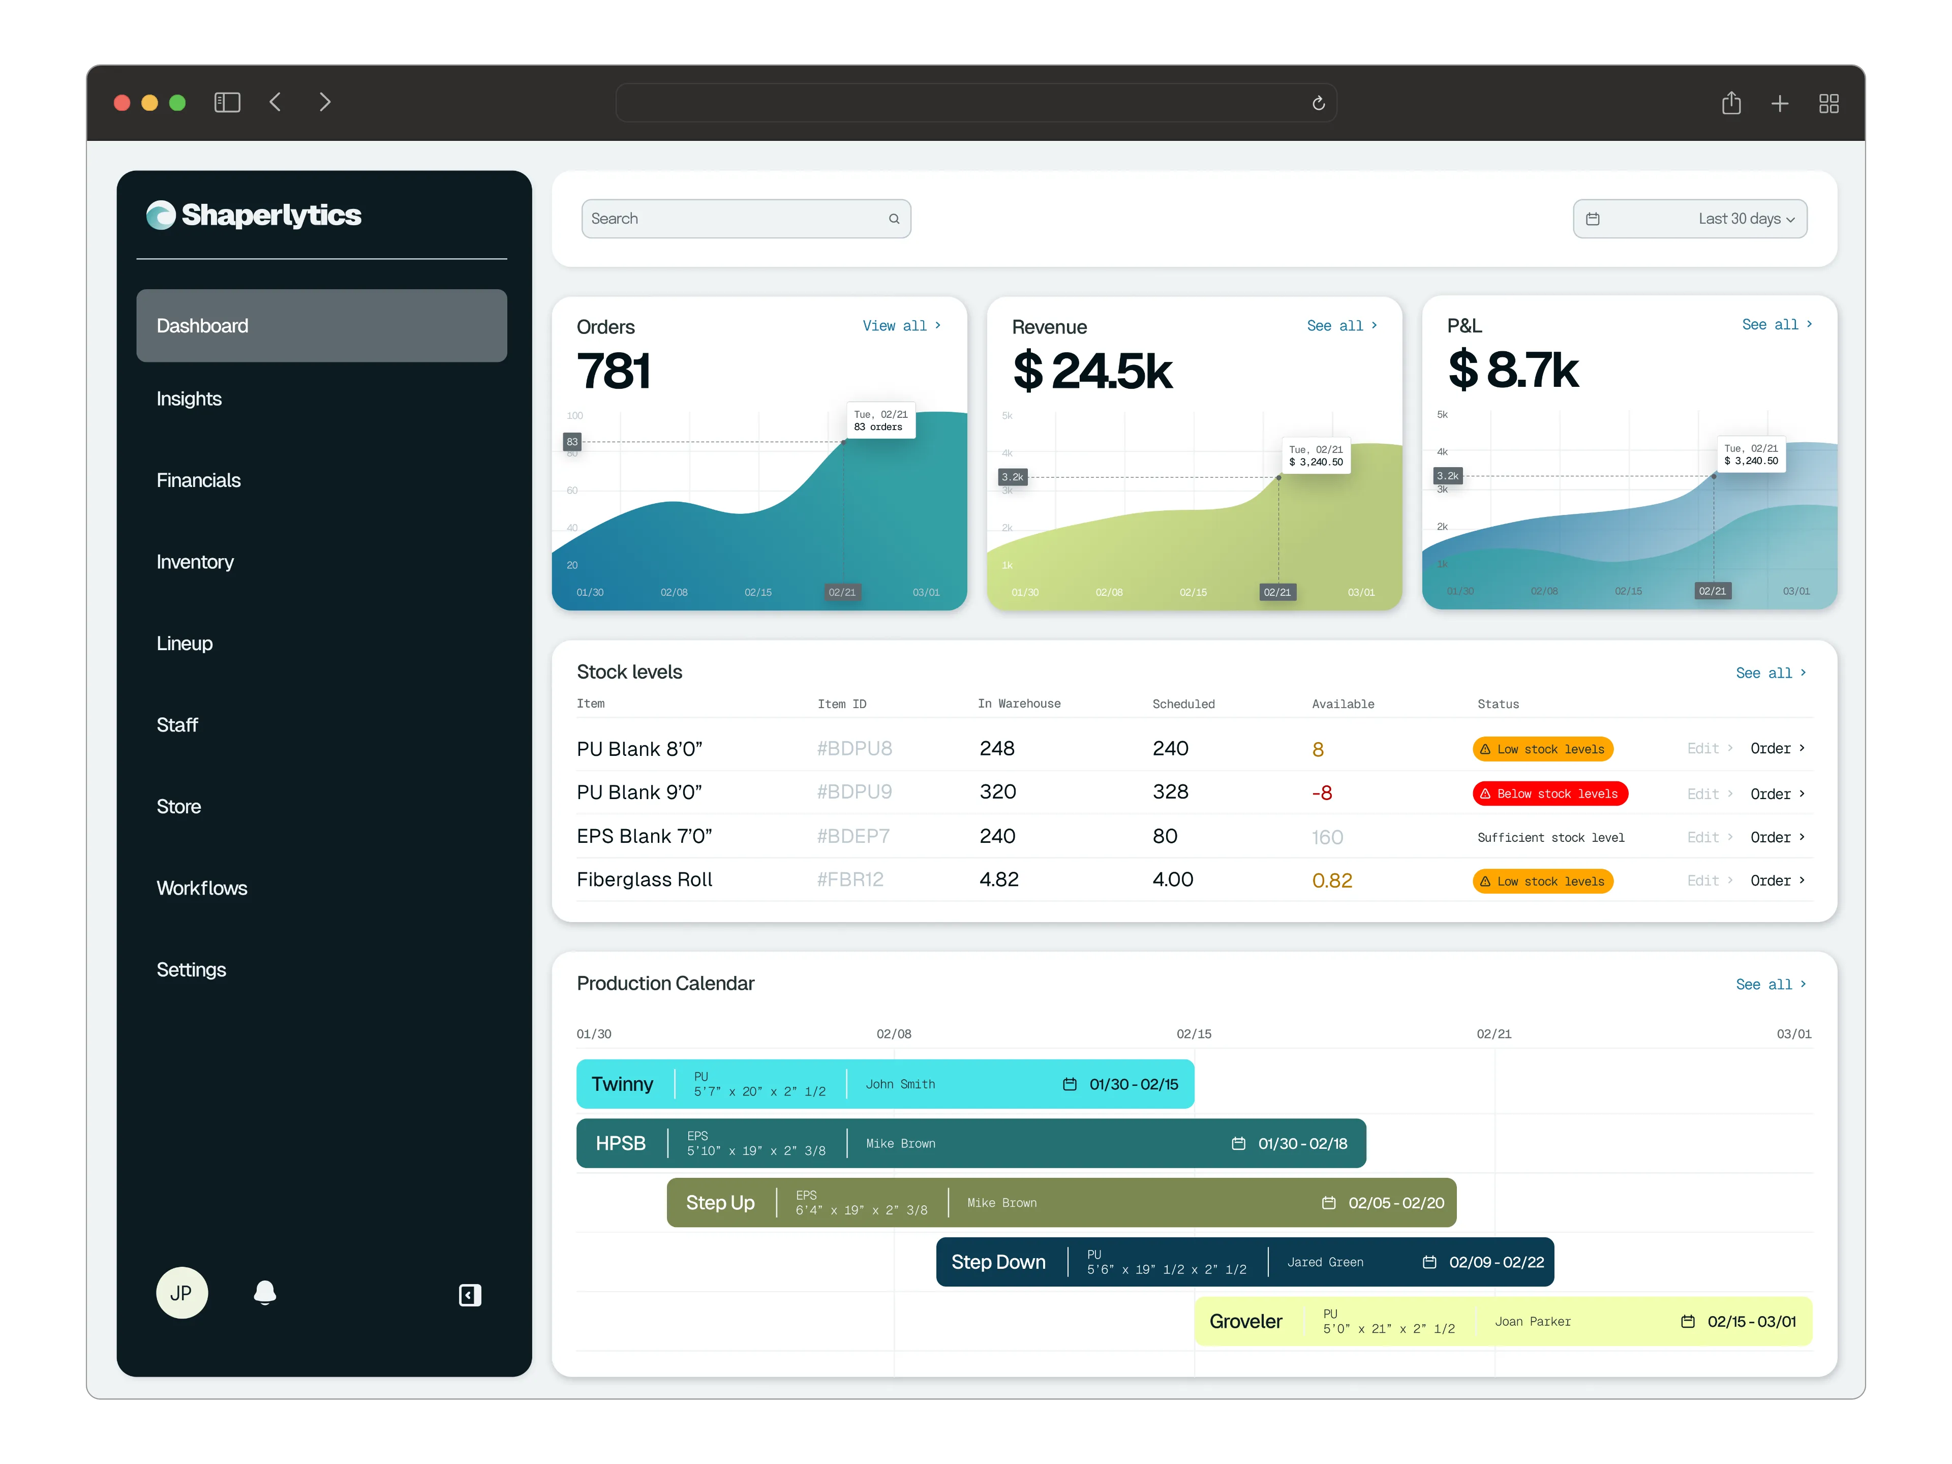Open Last 30 days dropdown
This screenshot has height=1464, width=1952.
(x=1690, y=219)
